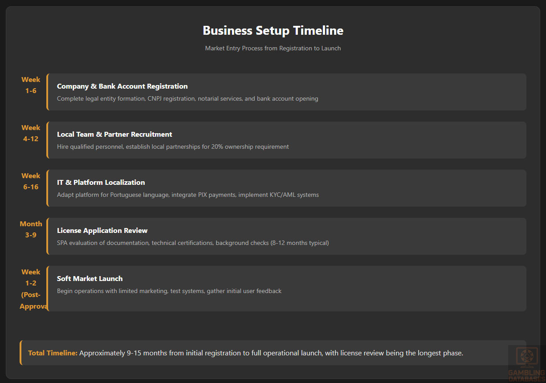
Task: Open Local Team & Partner Recruitment heading
Action: point(114,134)
